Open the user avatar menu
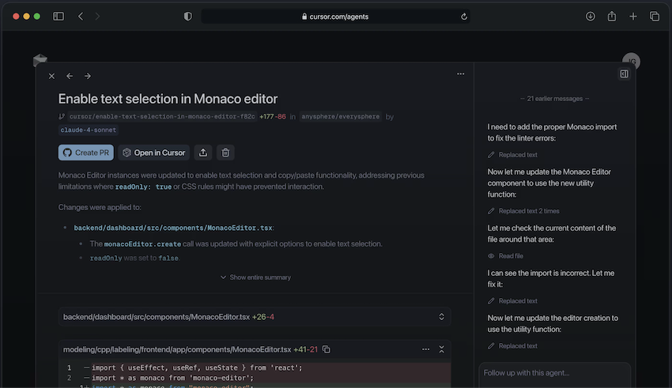Image resolution: width=672 pixels, height=388 pixels. (632, 61)
